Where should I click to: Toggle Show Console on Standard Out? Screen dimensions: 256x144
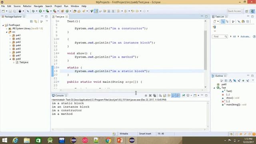(x=173, y=96)
